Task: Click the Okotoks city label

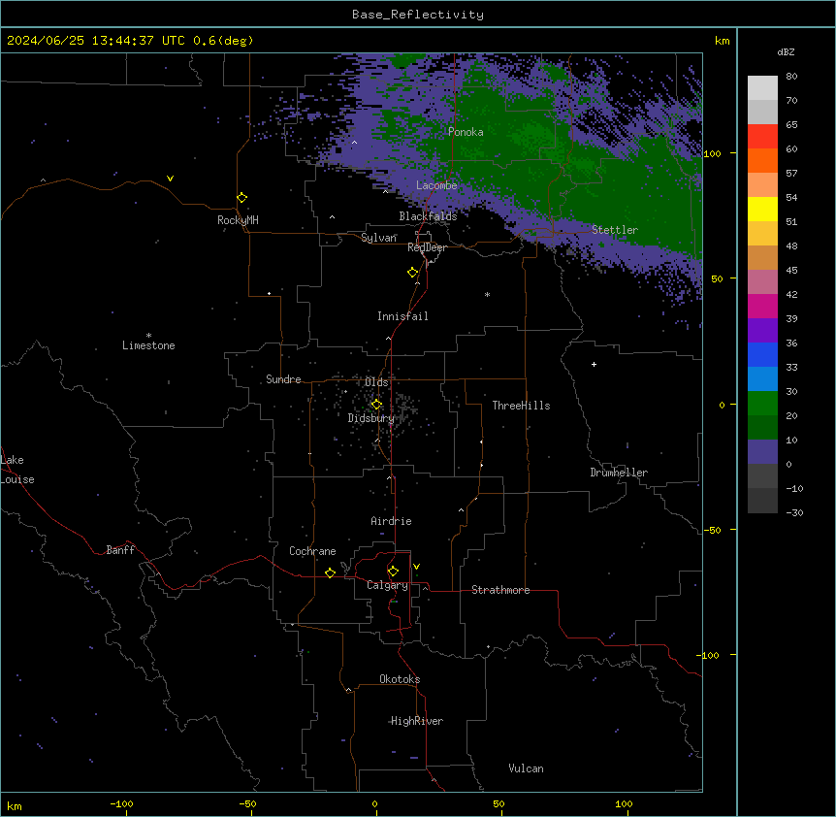Action: pyautogui.click(x=400, y=679)
